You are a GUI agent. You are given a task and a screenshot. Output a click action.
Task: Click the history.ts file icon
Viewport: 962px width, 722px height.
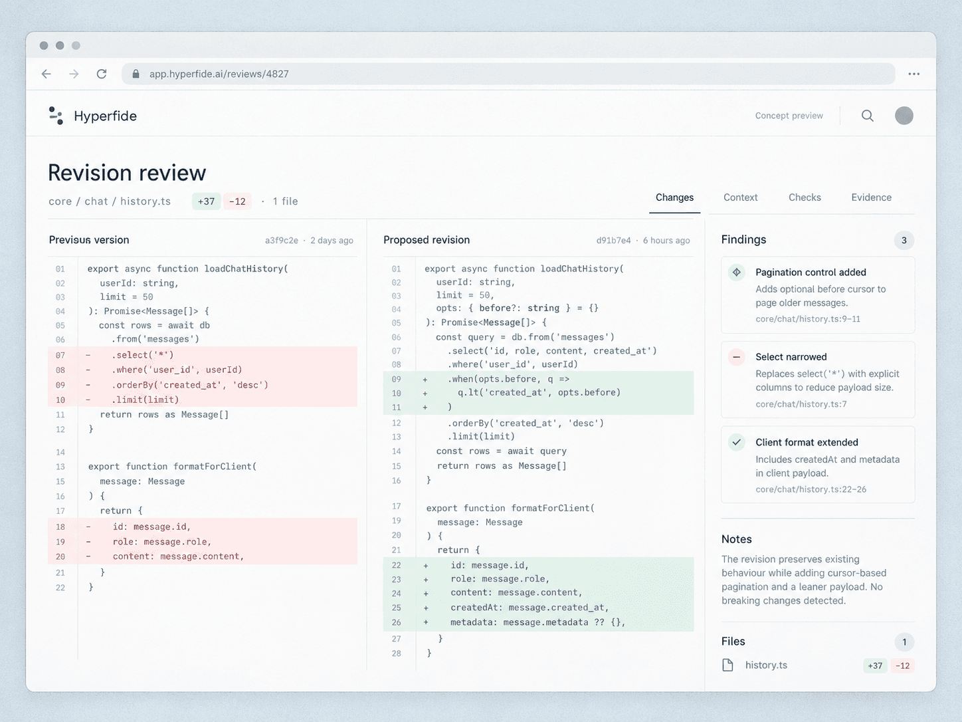(x=728, y=665)
